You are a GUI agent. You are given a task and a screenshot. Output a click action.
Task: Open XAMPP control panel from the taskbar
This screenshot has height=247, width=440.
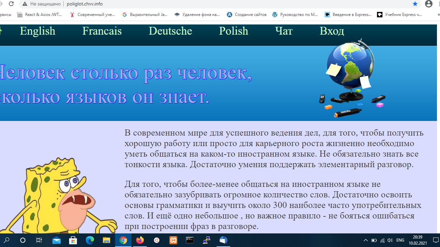point(173,240)
